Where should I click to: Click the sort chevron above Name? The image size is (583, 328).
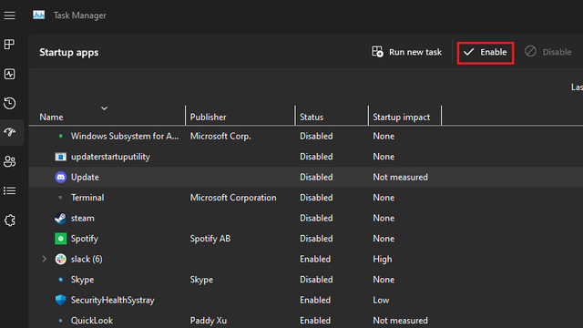click(105, 108)
